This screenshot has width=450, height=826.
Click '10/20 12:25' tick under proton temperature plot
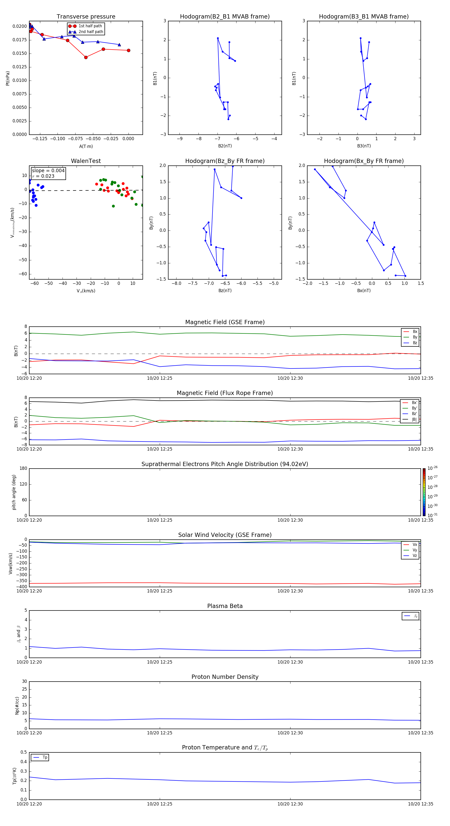[x=159, y=804]
